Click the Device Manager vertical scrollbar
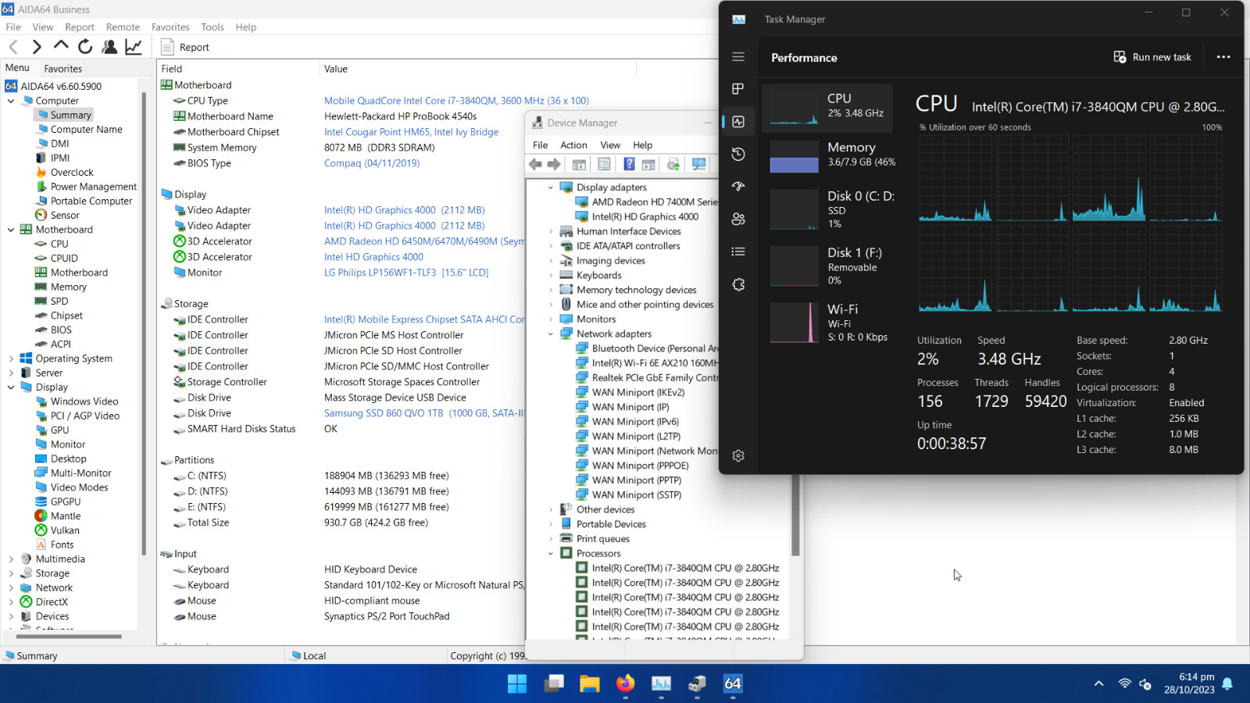This screenshot has height=703, width=1250. tap(795, 516)
